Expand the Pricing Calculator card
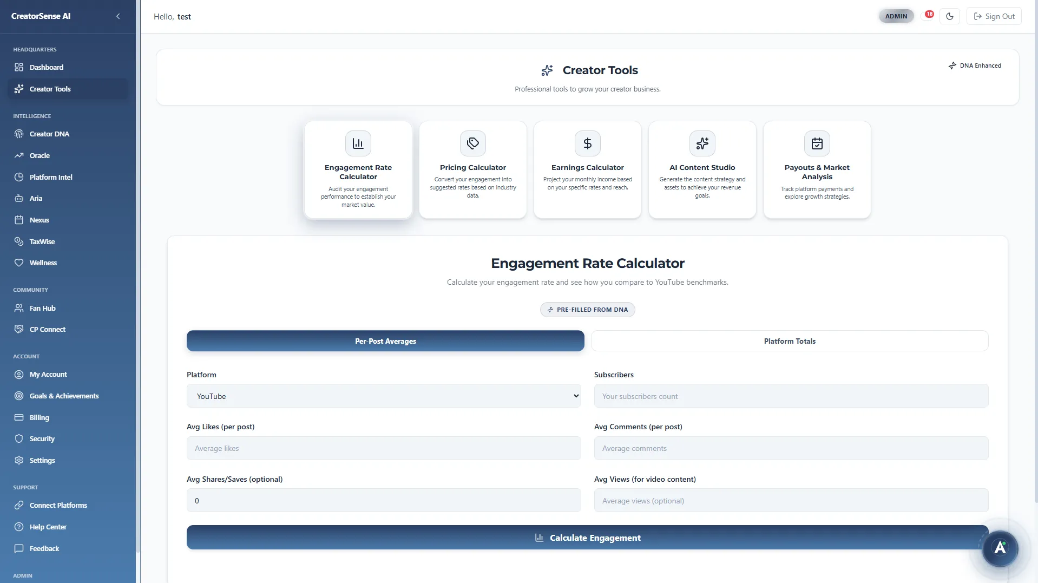1038x583 pixels. coord(472,169)
